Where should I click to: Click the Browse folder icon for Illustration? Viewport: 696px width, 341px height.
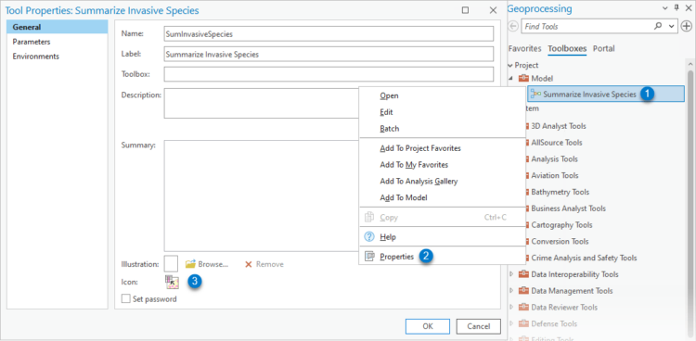tap(190, 264)
